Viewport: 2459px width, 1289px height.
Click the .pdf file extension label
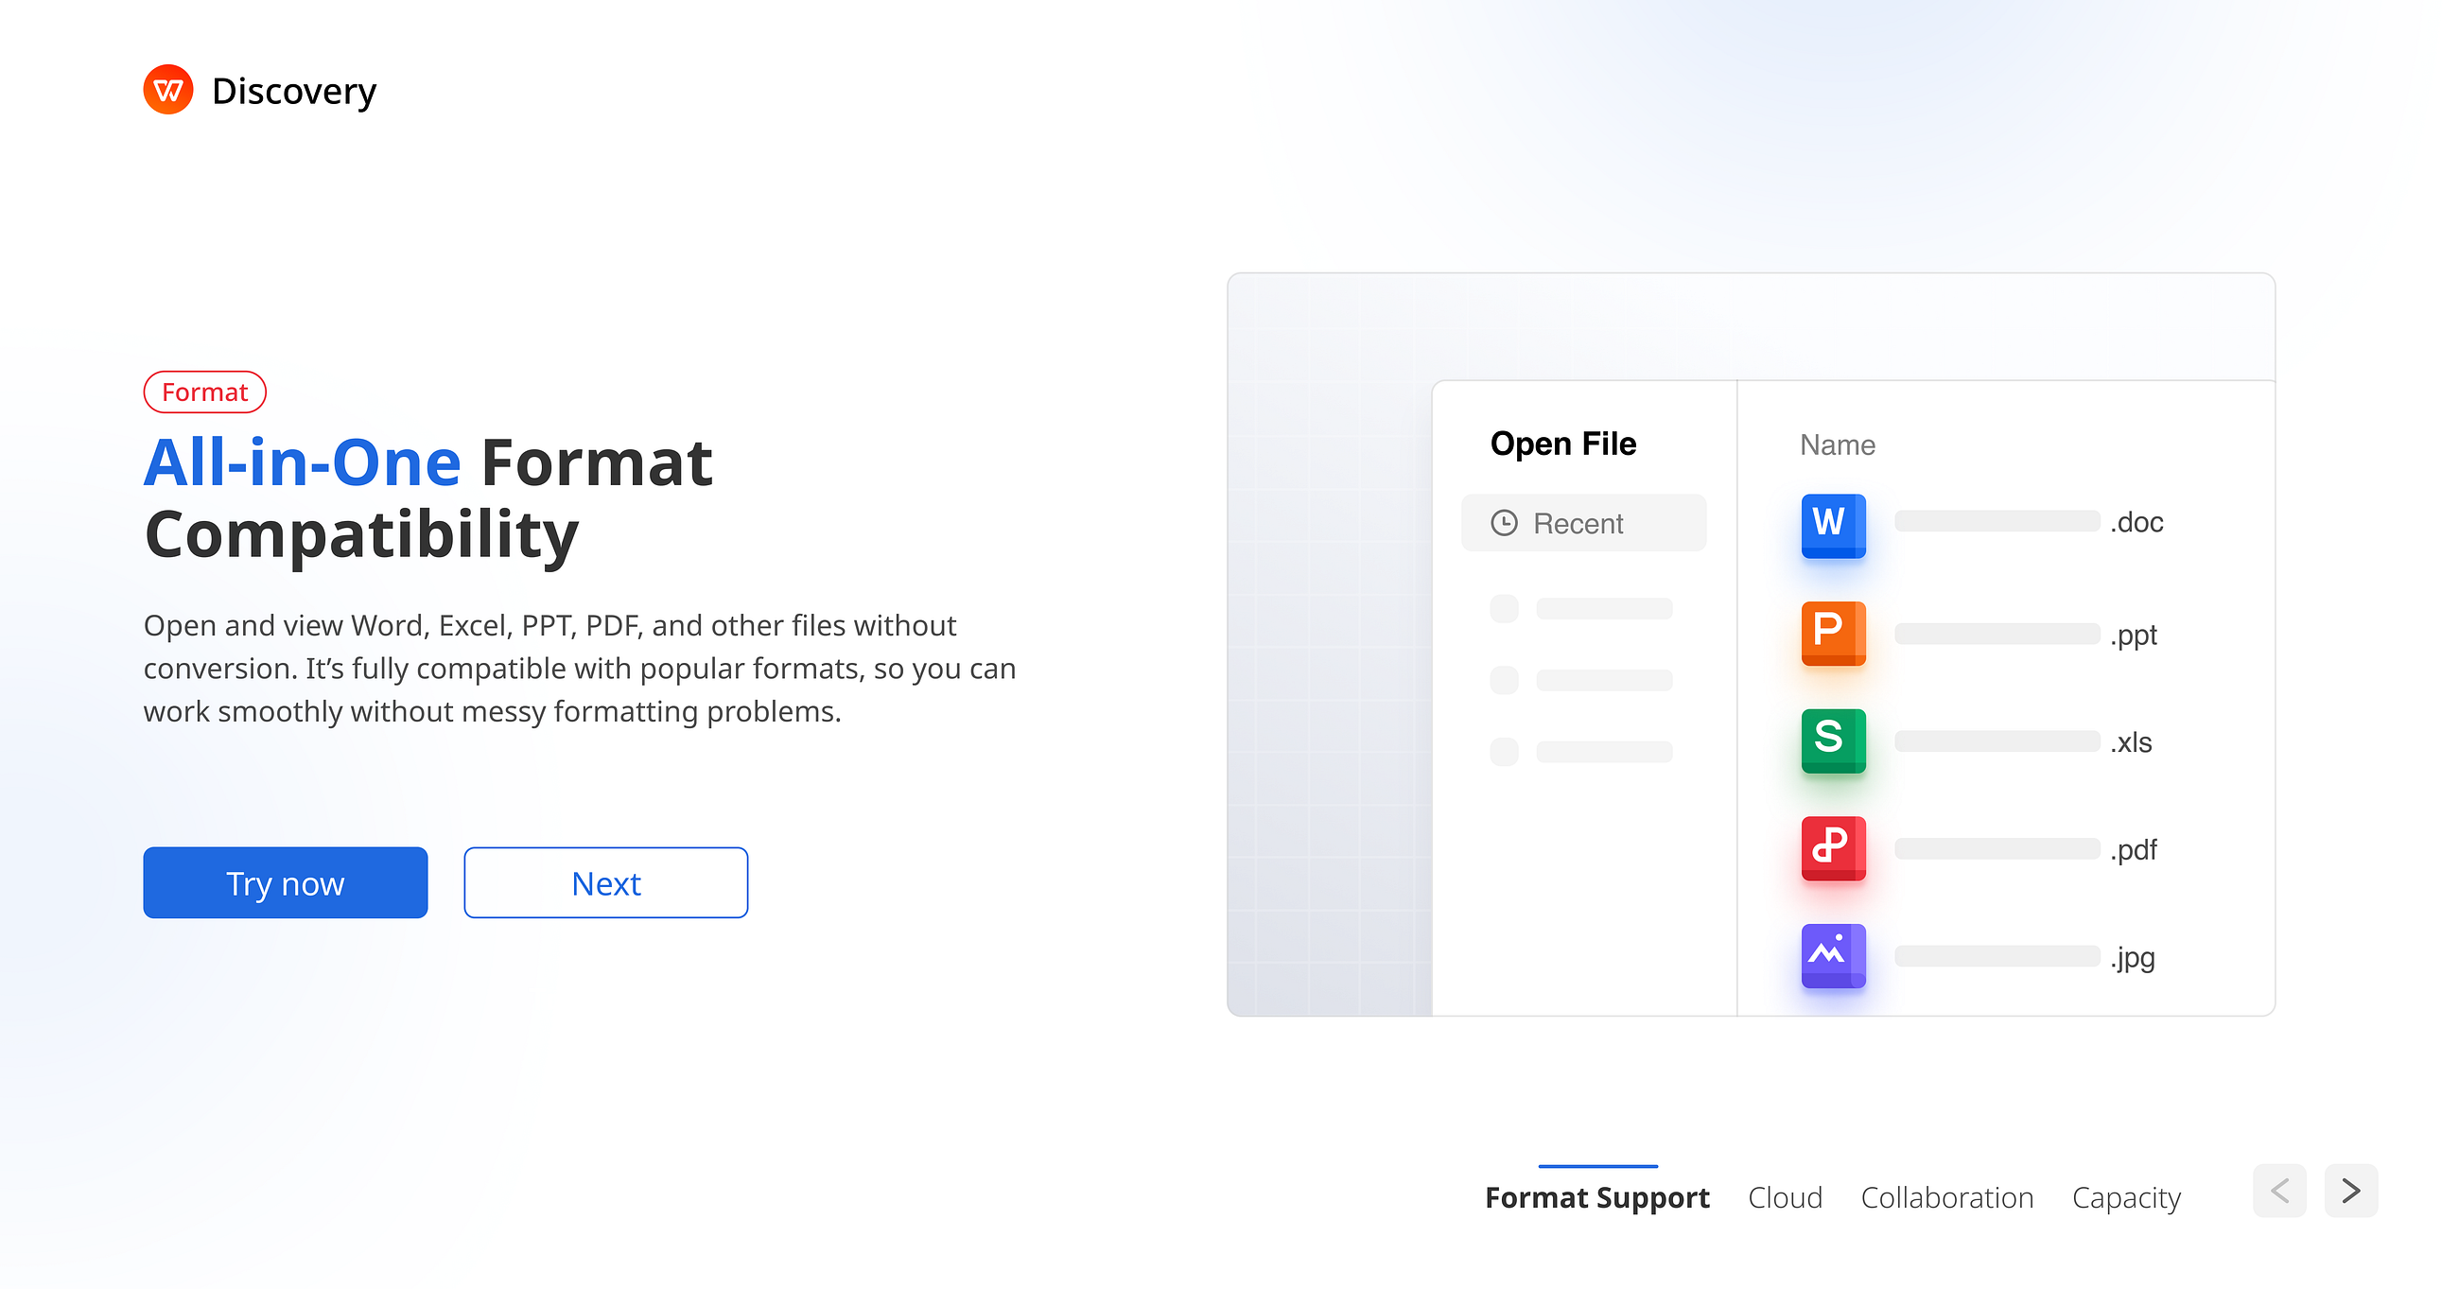point(2134,851)
